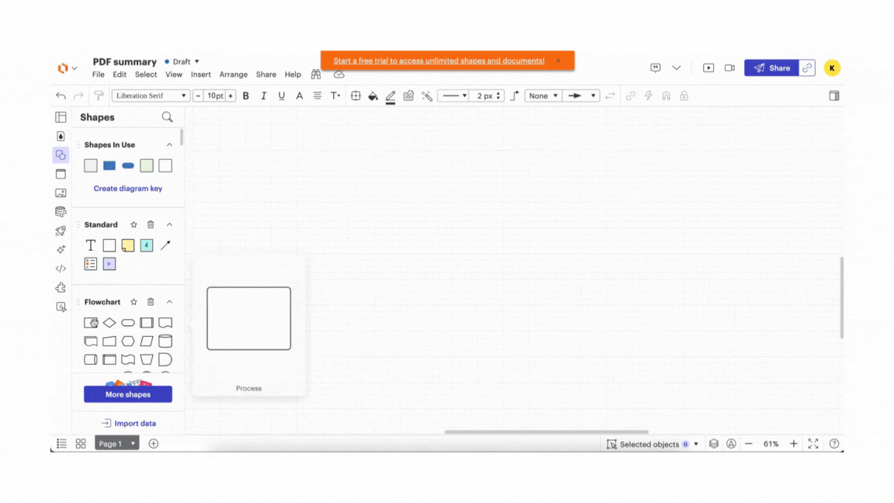Increase font size with plus

[230, 95]
